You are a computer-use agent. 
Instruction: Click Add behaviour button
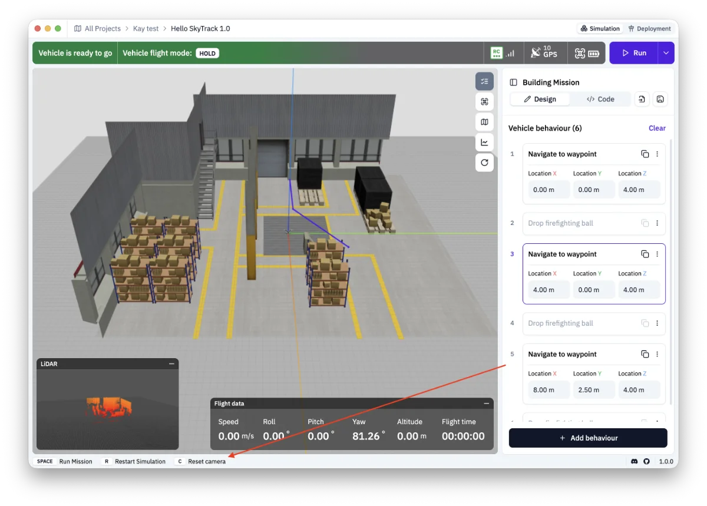click(x=588, y=438)
